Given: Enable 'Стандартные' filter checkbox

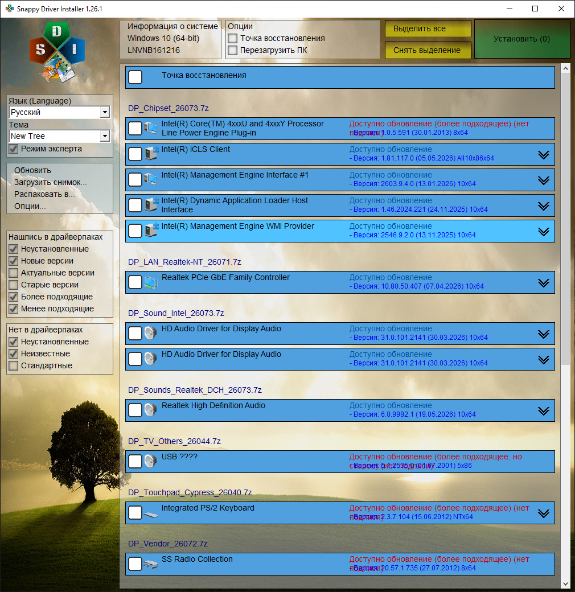Looking at the screenshot, I should pyautogui.click(x=14, y=365).
